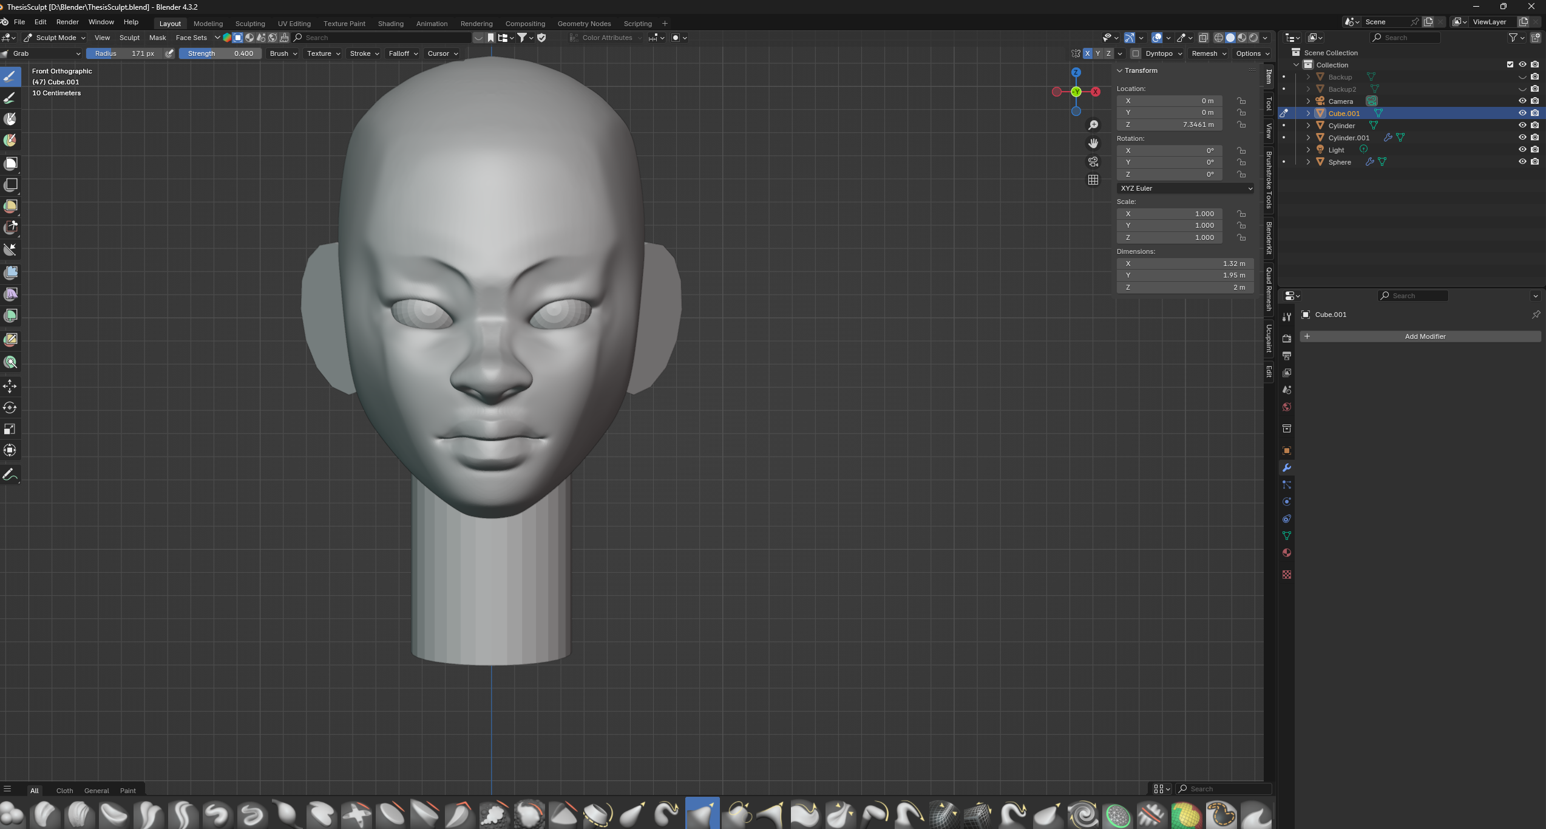
Task: Open the Falloff dropdown in header
Action: 403,53
